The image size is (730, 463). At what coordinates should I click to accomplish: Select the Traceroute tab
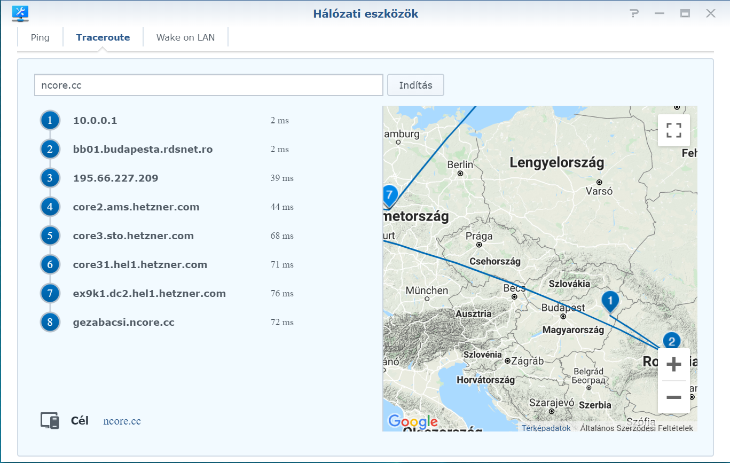(103, 37)
